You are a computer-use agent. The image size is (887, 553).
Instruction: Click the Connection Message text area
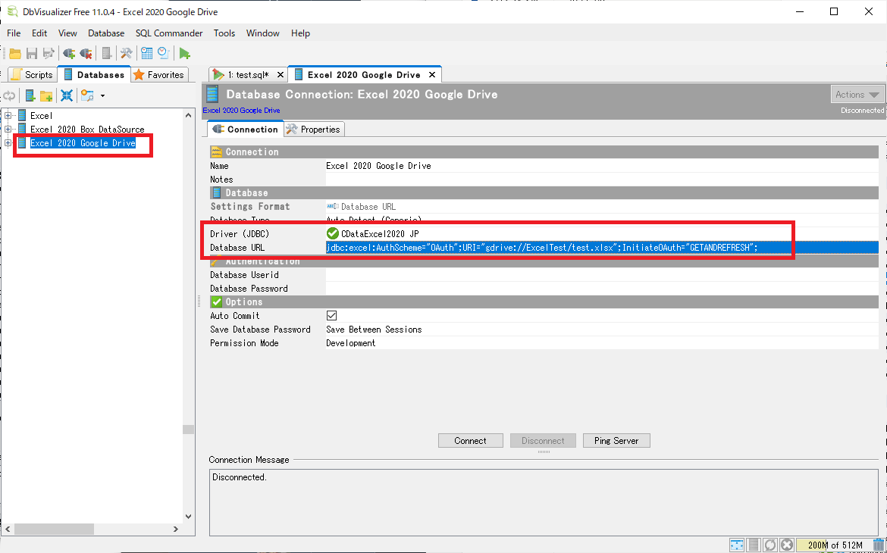click(x=545, y=501)
